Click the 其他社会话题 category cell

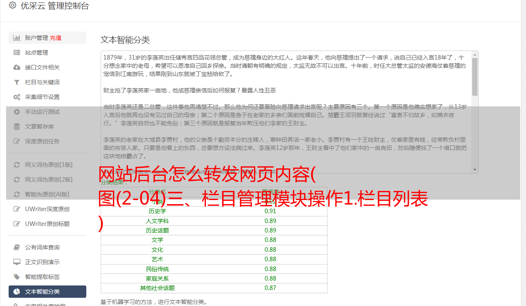[x=157, y=288]
